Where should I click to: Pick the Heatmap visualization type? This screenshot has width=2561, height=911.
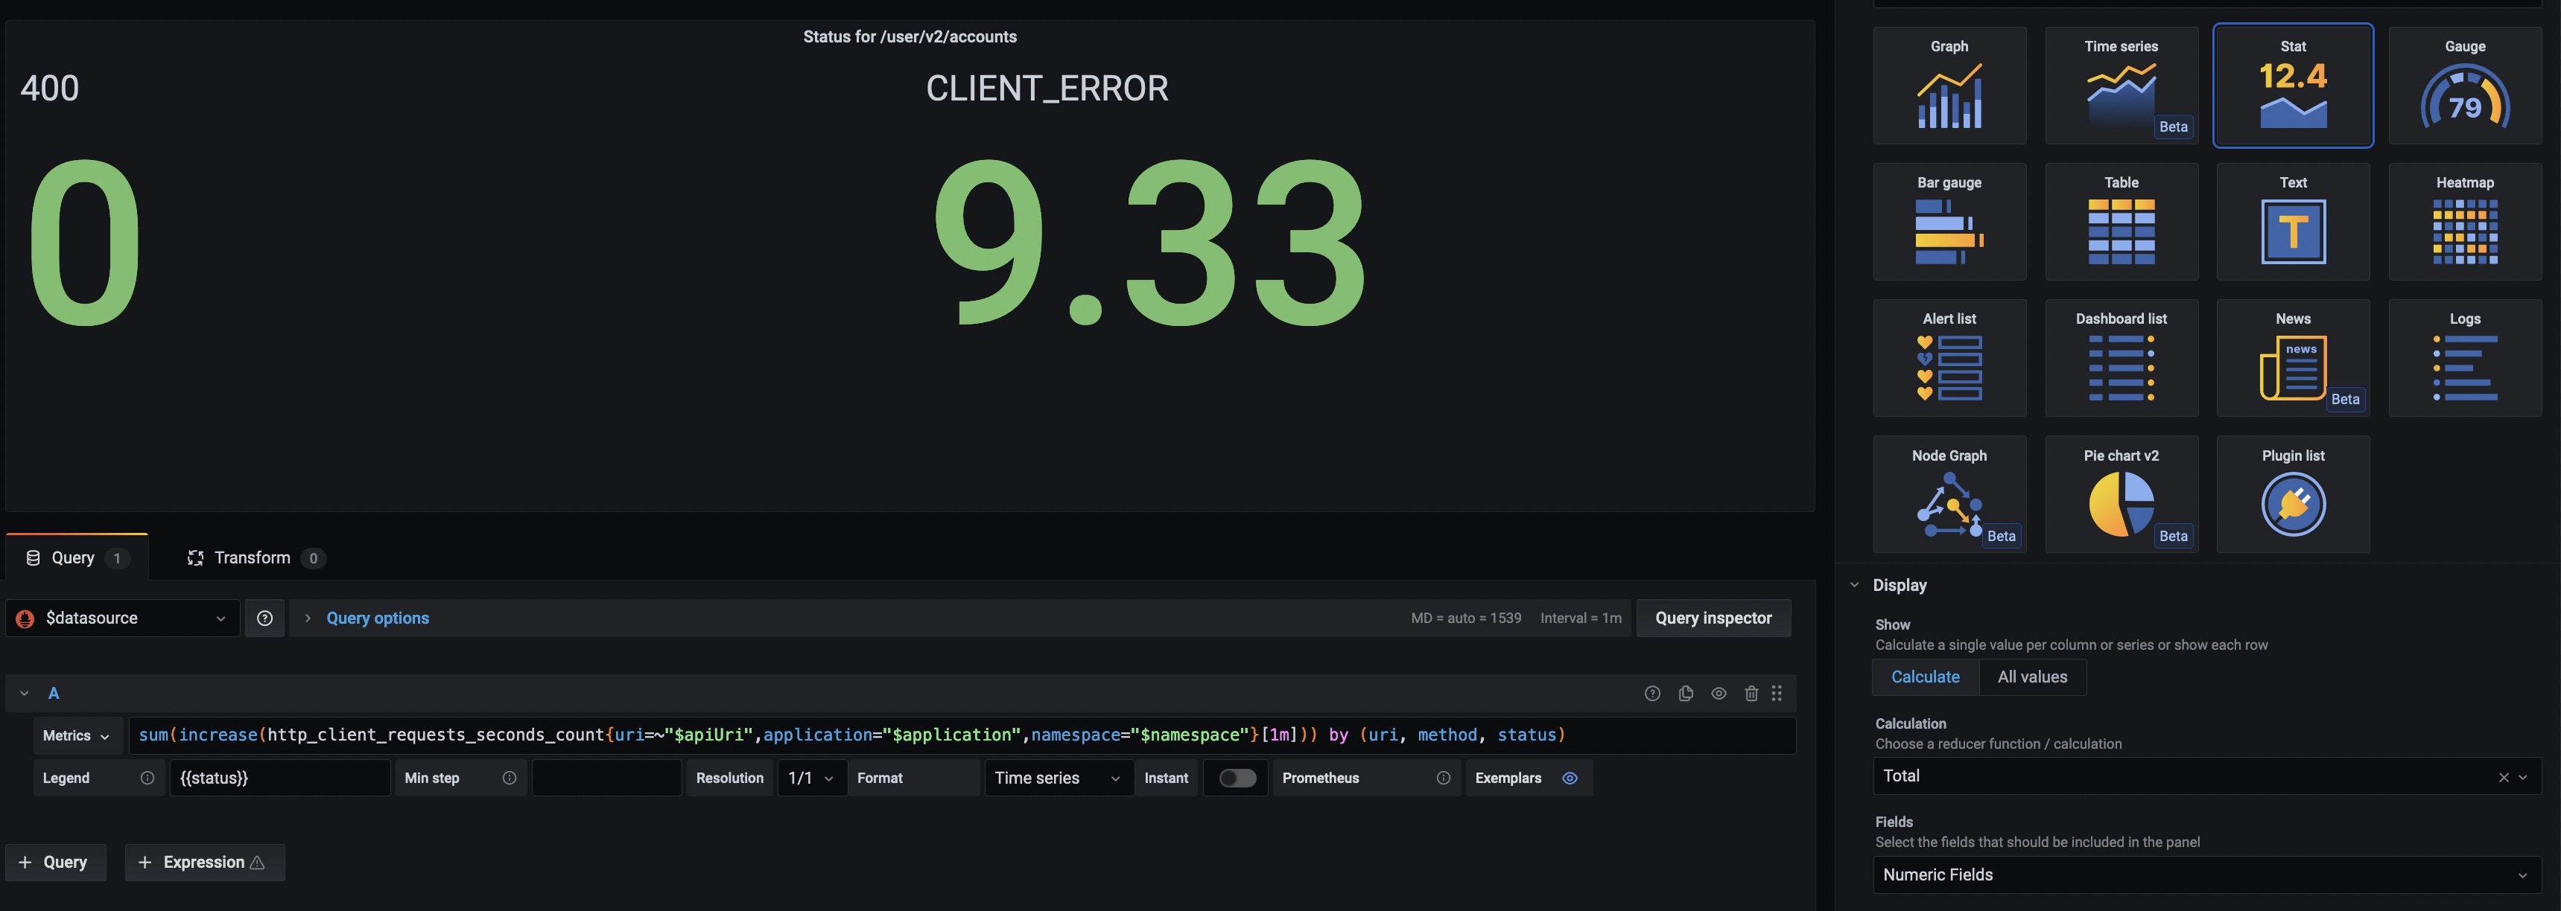(x=2463, y=222)
